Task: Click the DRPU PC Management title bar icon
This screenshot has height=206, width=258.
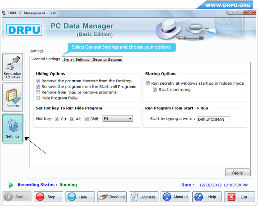Action: pos(4,13)
